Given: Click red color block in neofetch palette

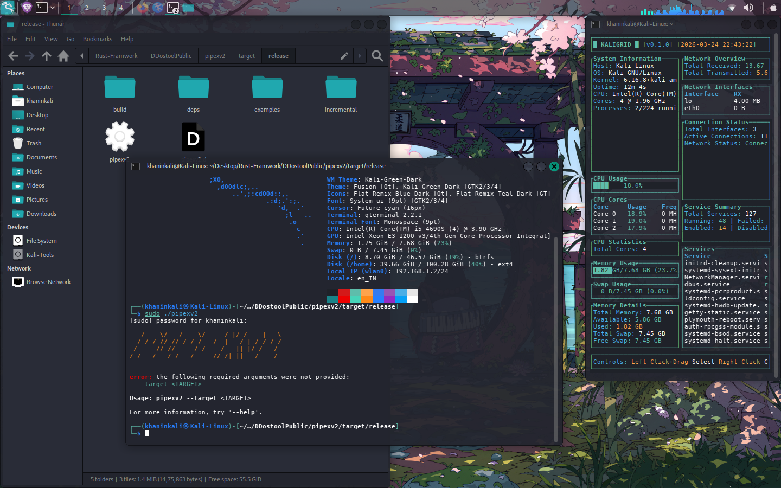Looking at the screenshot, I should [344, 296].
